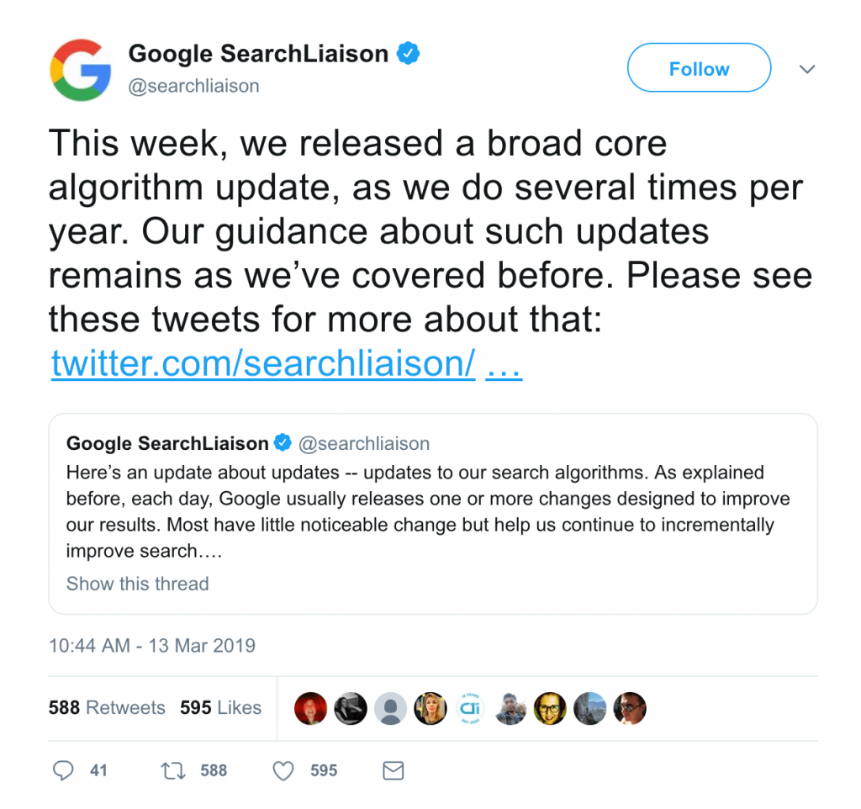Image resolution: width=861 pixels, height=809 pixels.
Task: Open the first red-haired liker avatar
Action: pyautogui.click(x=310, y=708)
